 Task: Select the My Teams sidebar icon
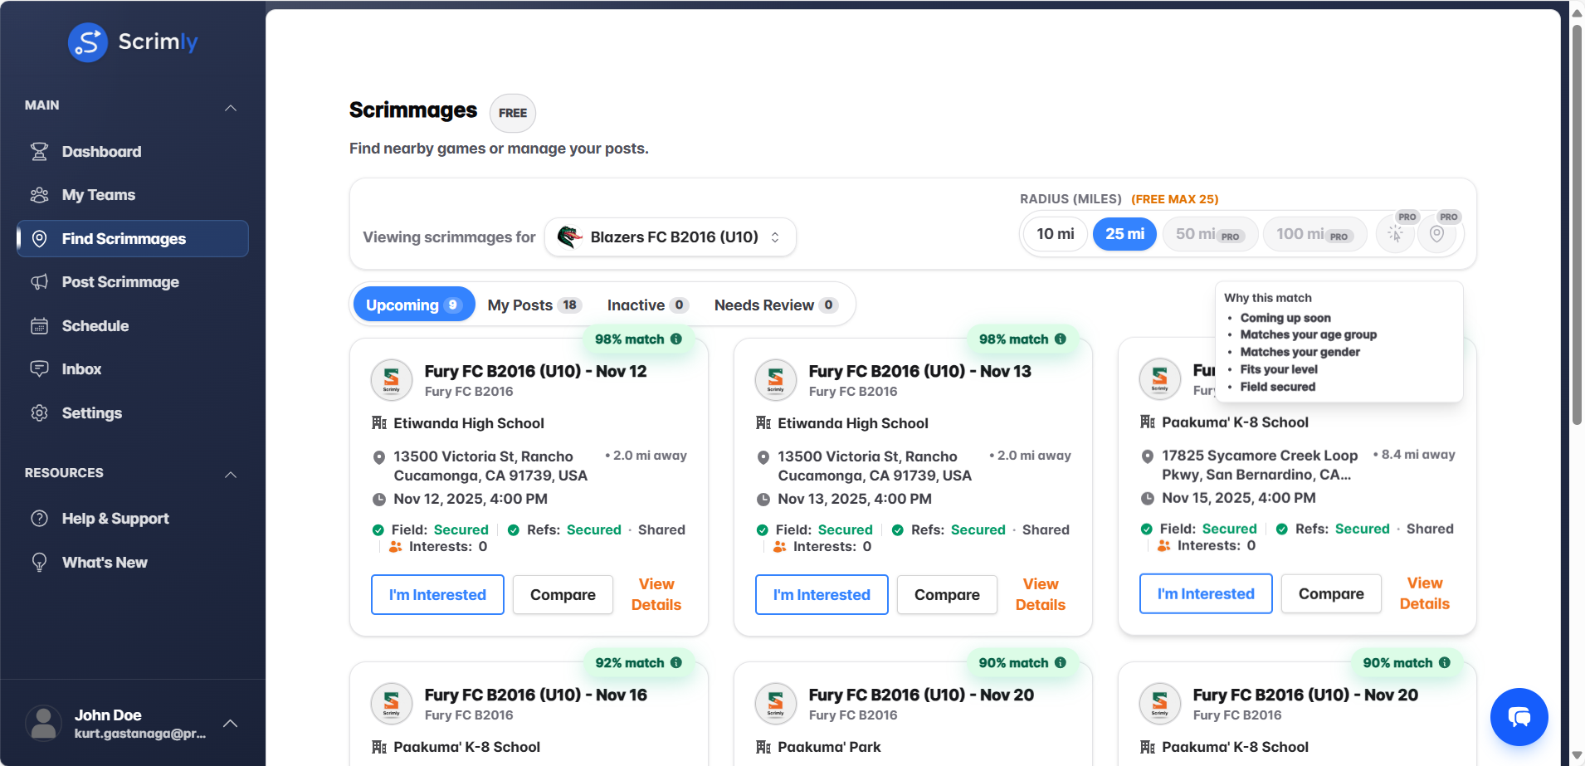(40, 194)
